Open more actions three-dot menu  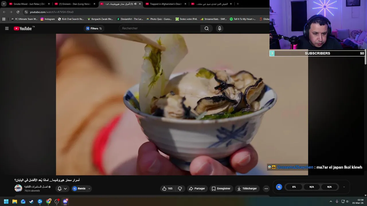click(266, 189)
